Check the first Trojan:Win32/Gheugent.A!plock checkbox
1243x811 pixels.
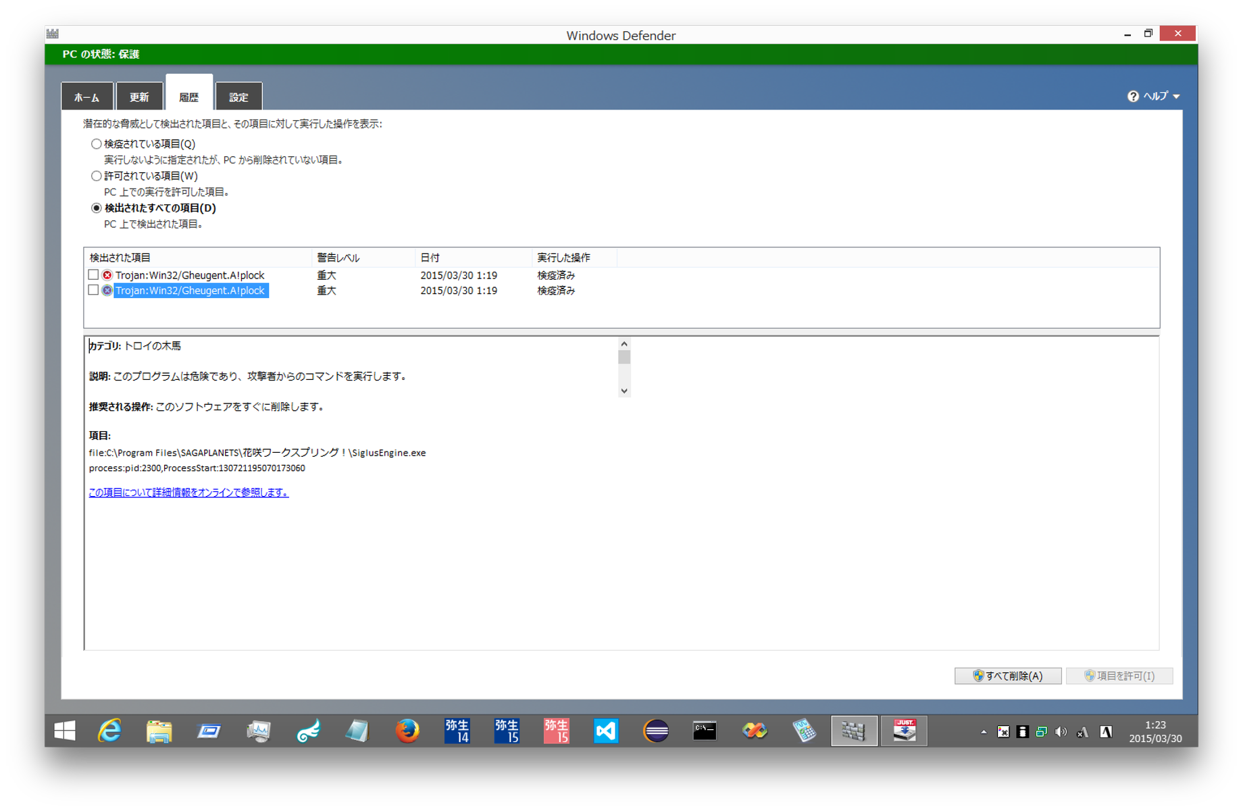[93, 275]
